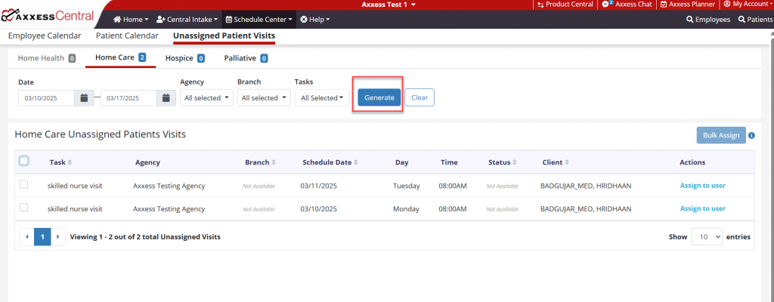Image resolution: width=774 pixels, height=302 pixels.
Task: Open calendar picker for end date 03/17/2025
Action: pyautogui.click(x=166, y=97)
